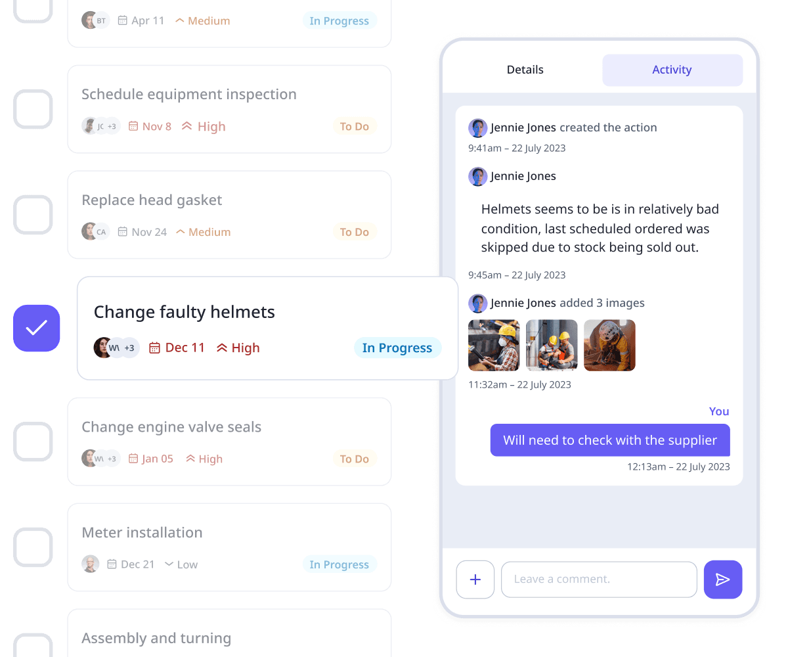
Task: Click the calendar icon next to Dec 11
Action: 154,348
